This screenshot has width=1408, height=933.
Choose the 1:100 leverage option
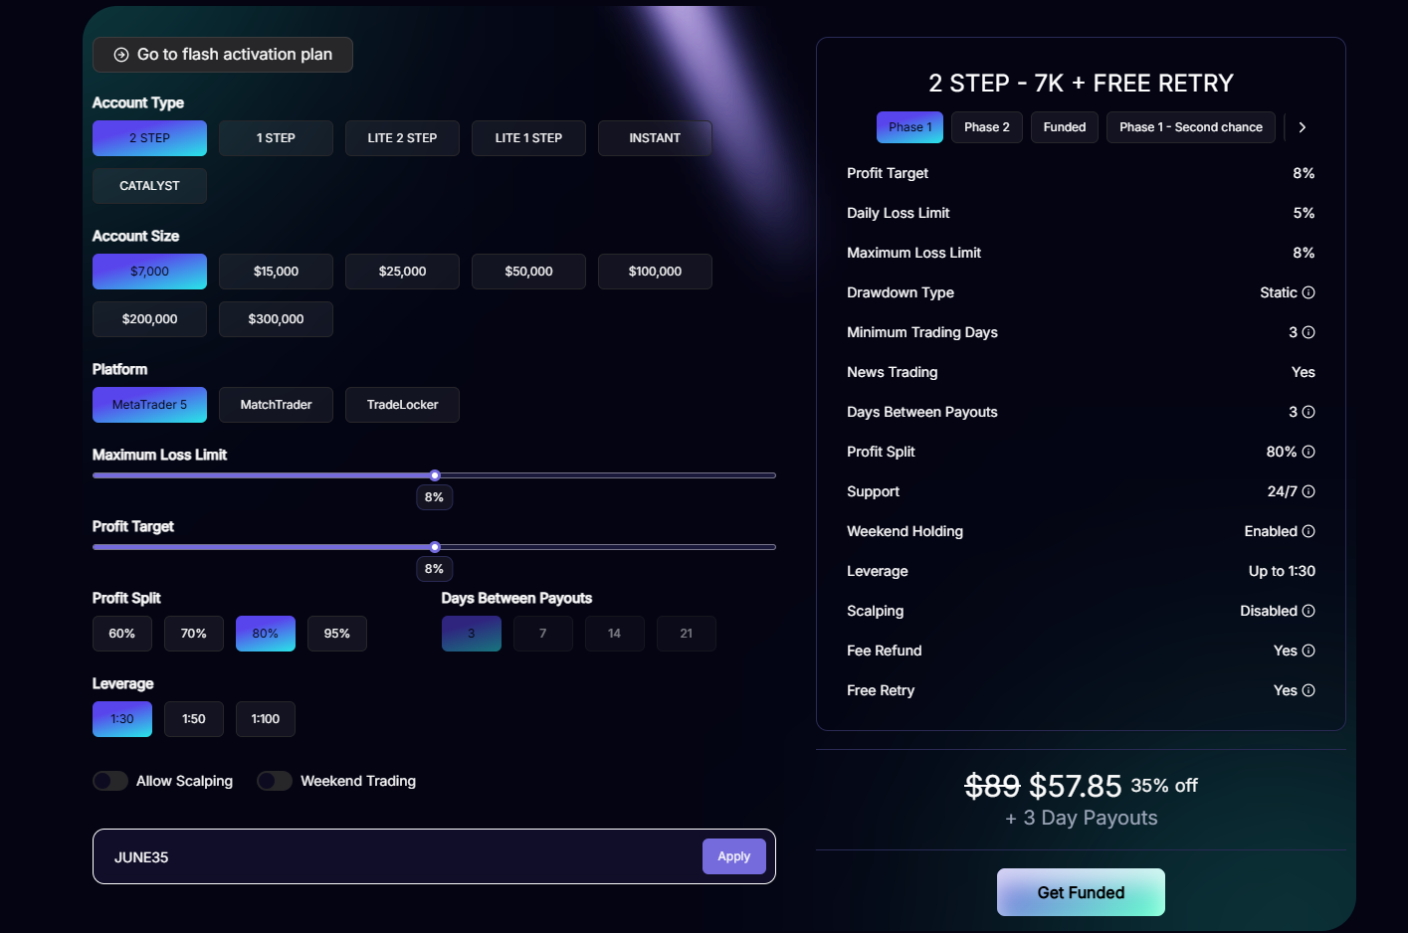click(x=266, y=719)
